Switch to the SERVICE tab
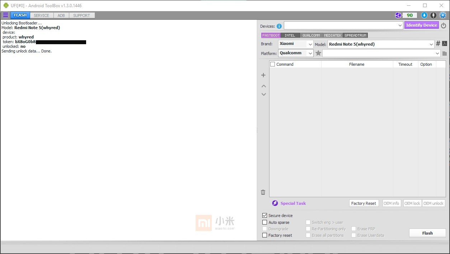This screenshot has width=450, height=254. (42, 15)
